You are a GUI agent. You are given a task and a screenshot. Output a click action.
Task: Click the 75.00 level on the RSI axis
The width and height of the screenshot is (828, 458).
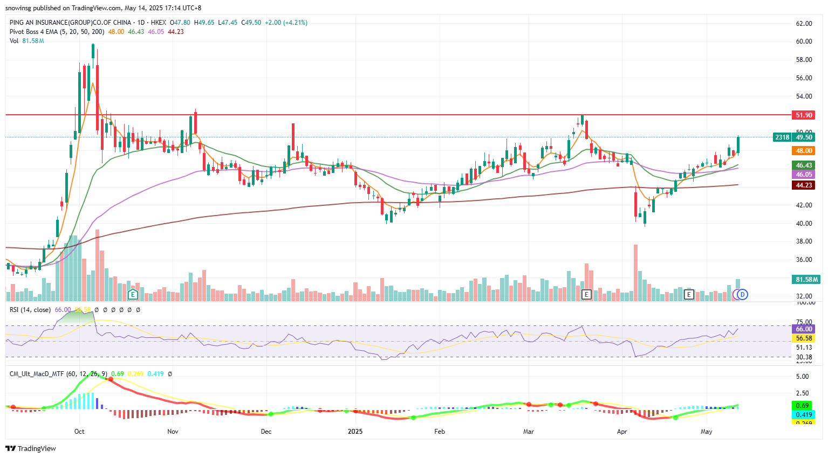coord(804,322)
